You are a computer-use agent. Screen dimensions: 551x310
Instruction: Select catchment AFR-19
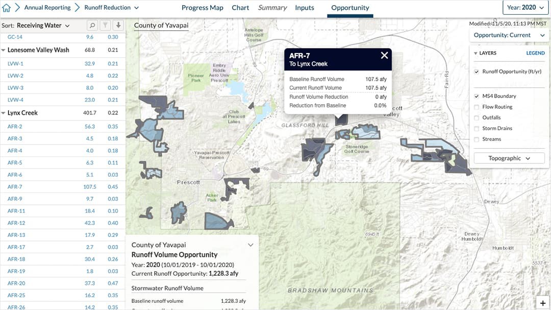pyautogui.click(x=63, y=271)
